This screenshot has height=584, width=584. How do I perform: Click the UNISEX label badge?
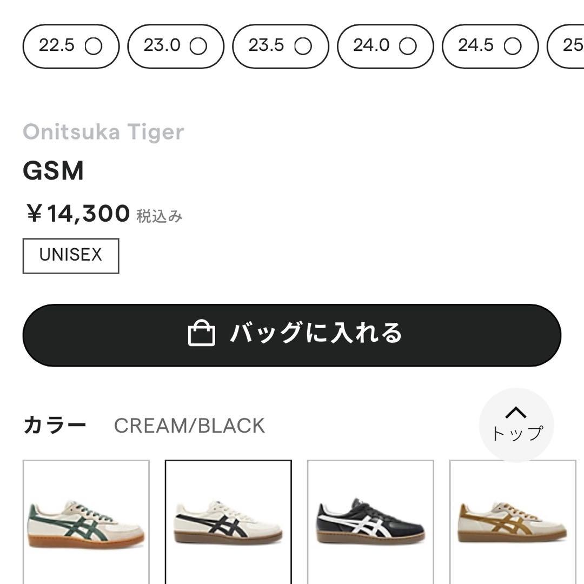tap(70, 255)
